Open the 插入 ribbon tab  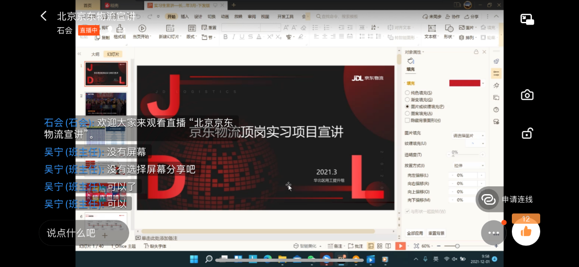(184, 16)
